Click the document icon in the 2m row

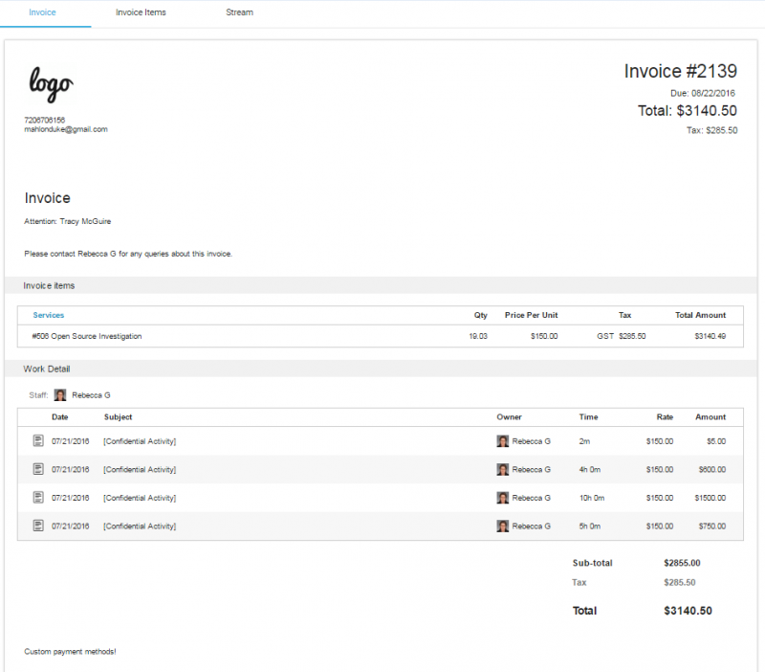38,441
